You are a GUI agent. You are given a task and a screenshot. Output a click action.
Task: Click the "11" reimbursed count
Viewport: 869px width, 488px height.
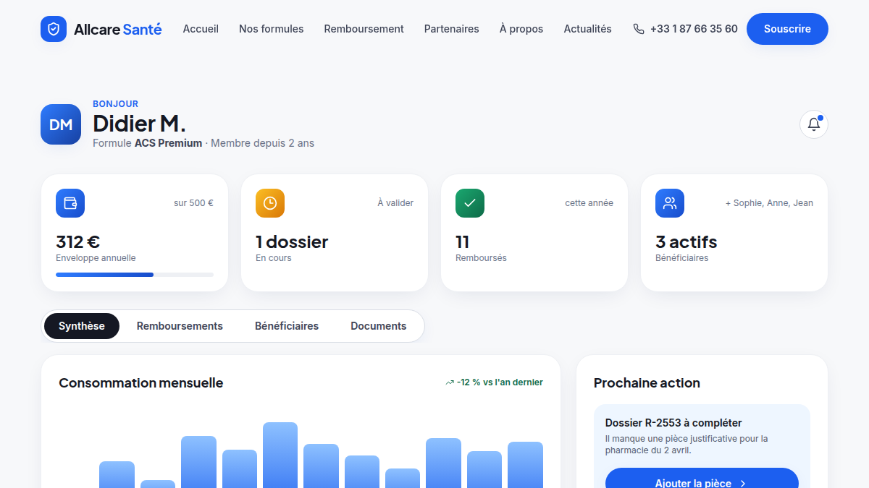(x=463, y=241)
